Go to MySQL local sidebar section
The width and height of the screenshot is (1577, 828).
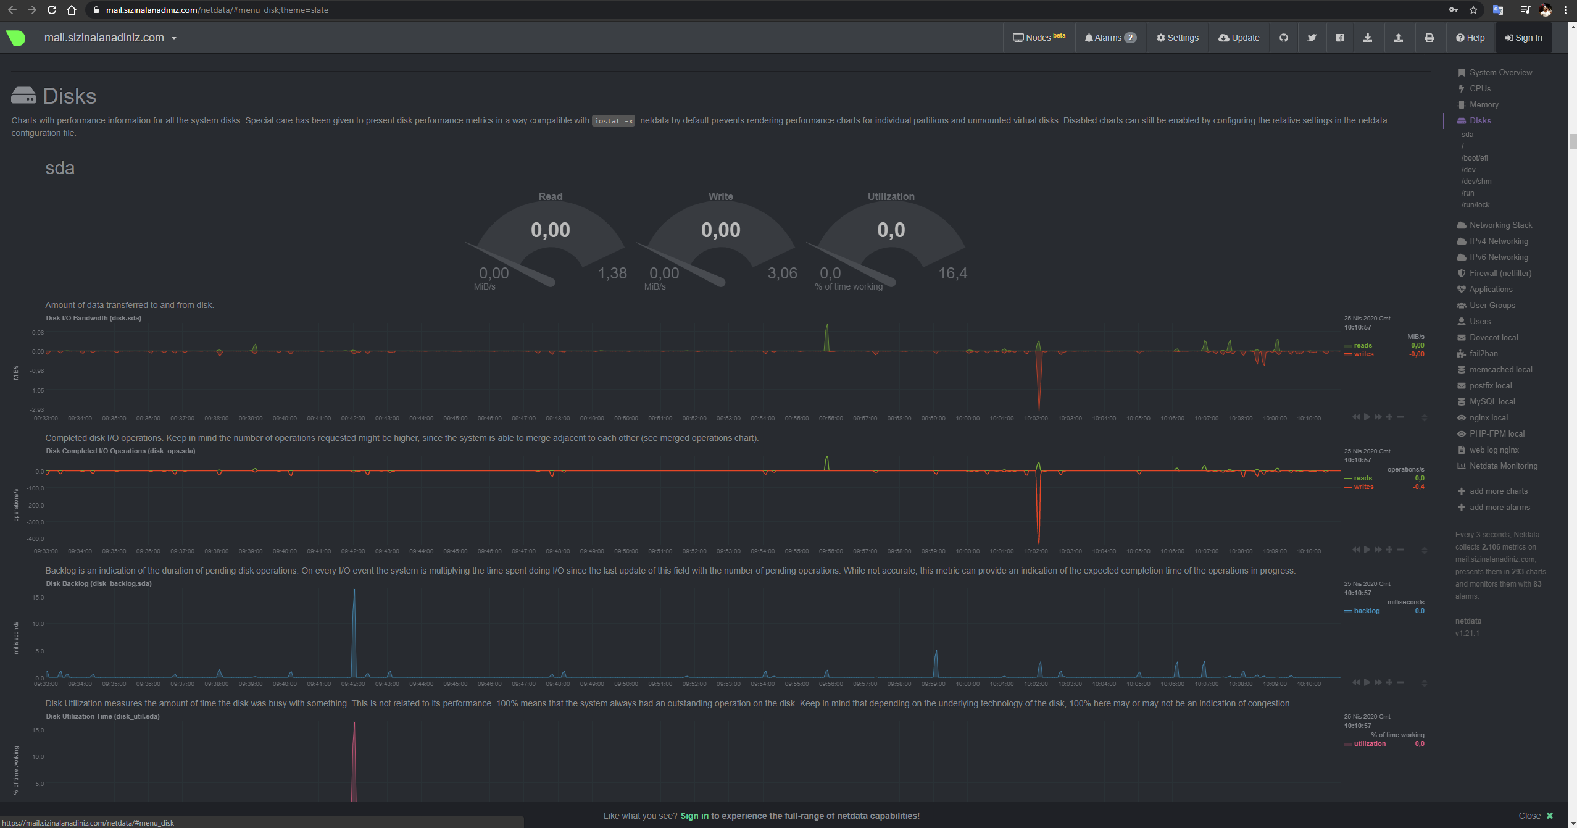click(x=1491, y=401)
